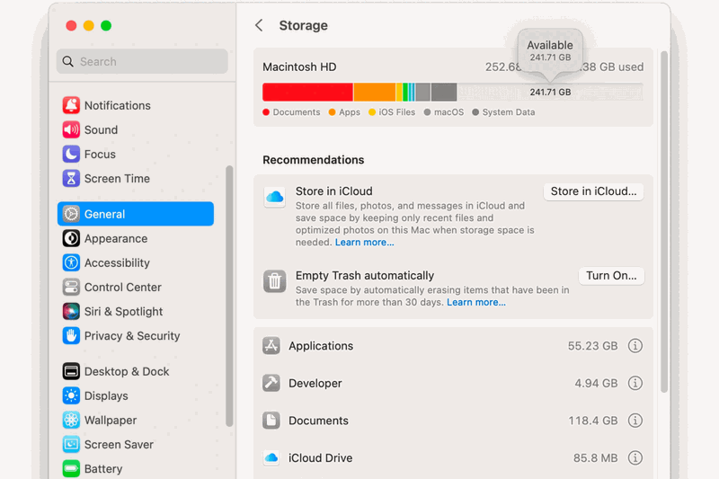Click orange Apps segment of storage bar

click(x=374, y=93)
